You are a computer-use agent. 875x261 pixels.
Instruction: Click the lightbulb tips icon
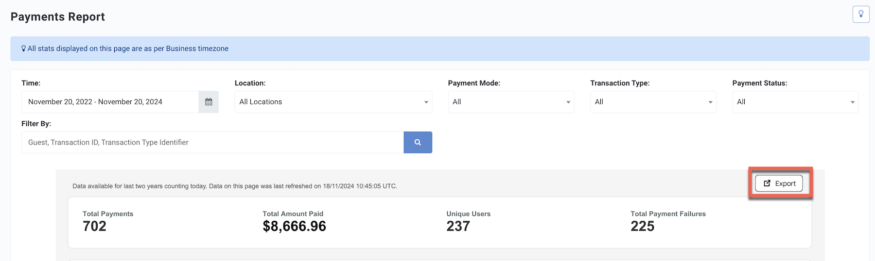861,14
